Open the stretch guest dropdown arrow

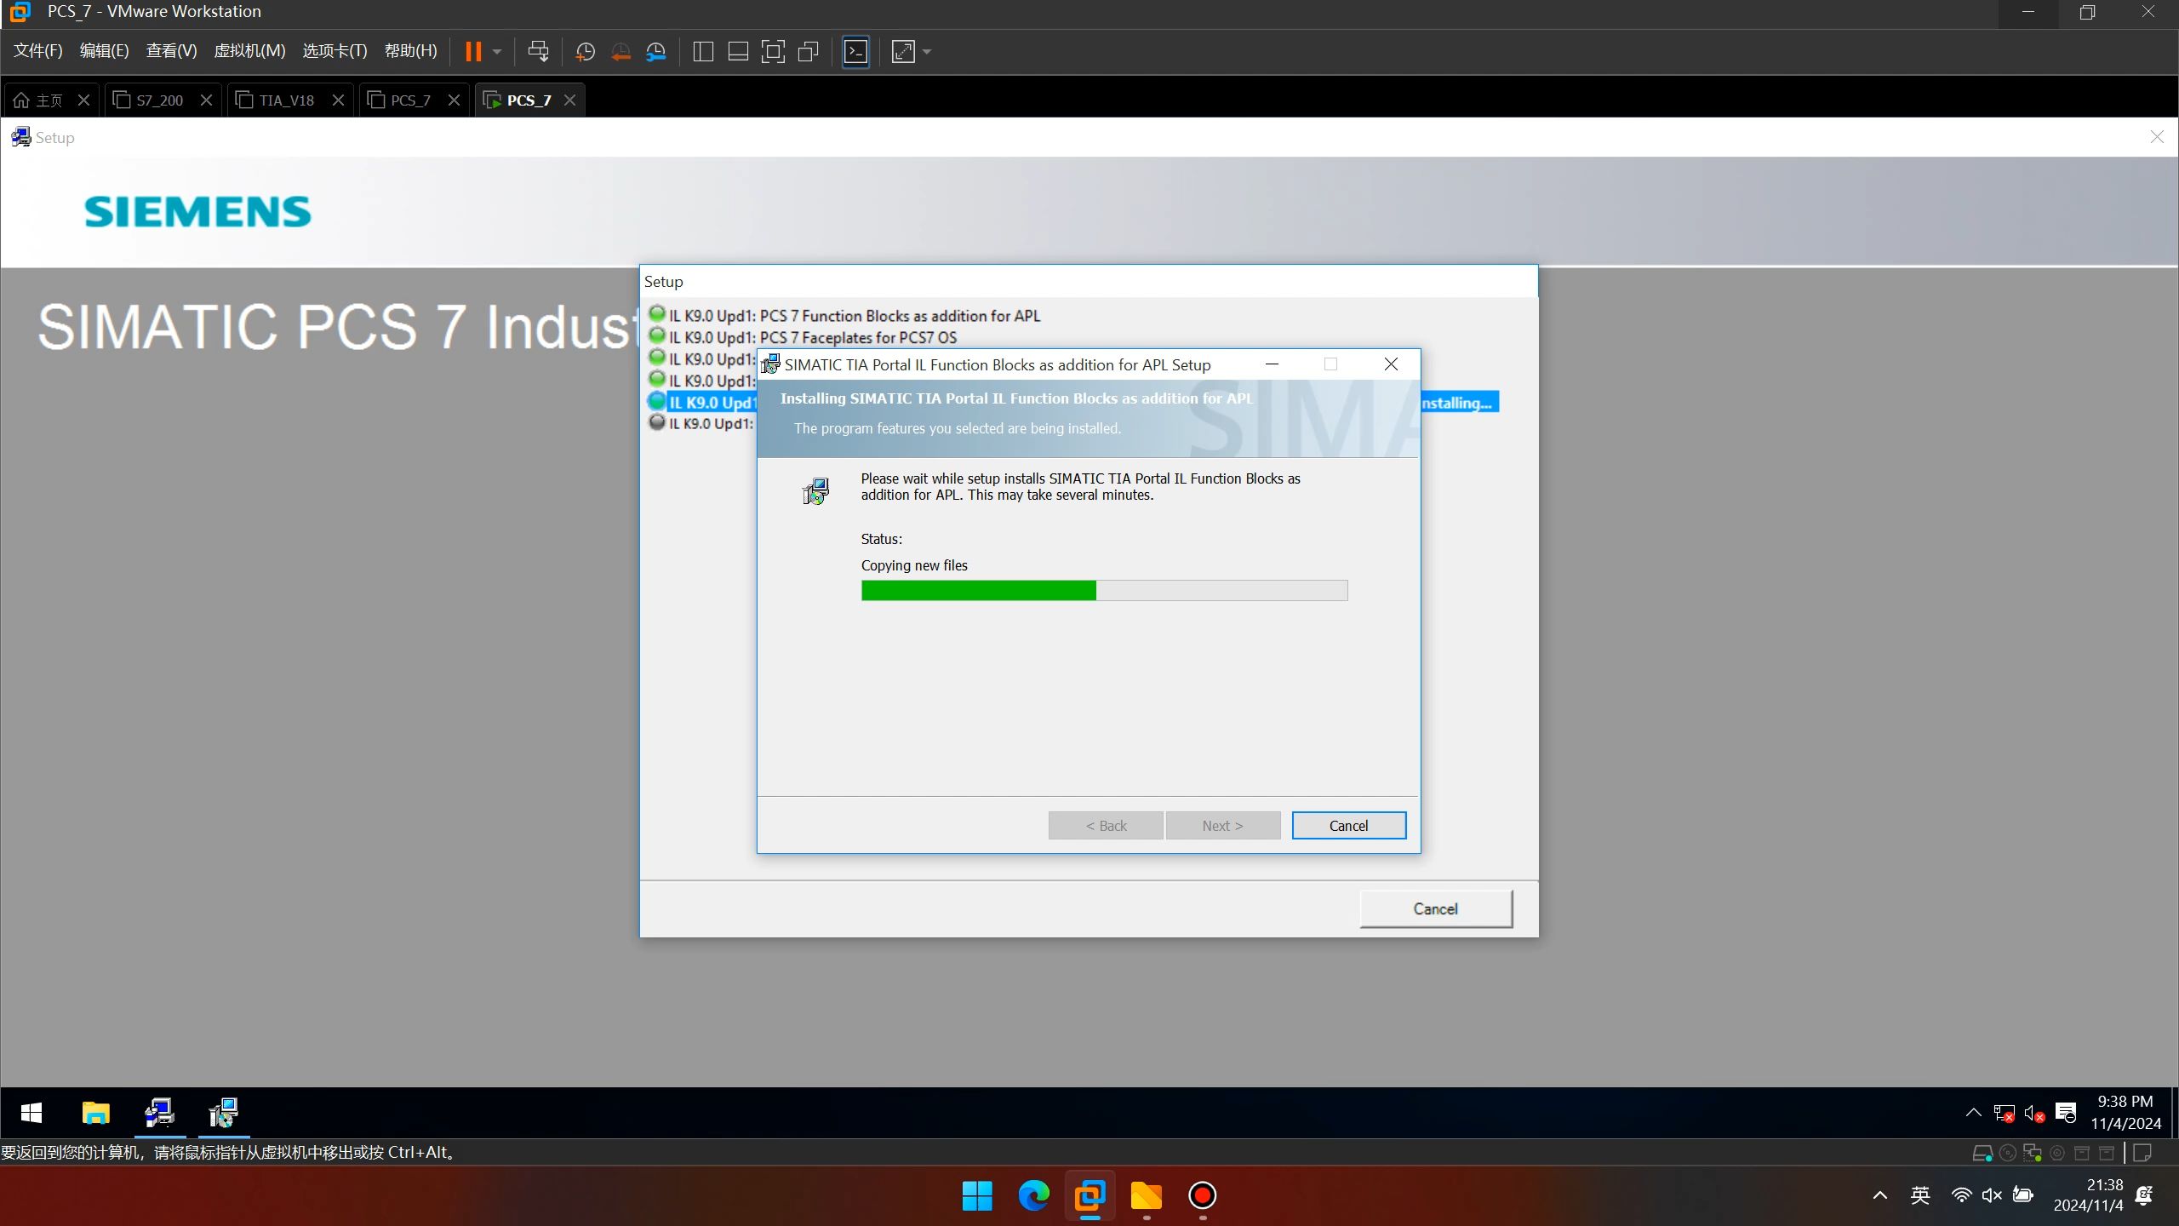(x=928, y=52)
